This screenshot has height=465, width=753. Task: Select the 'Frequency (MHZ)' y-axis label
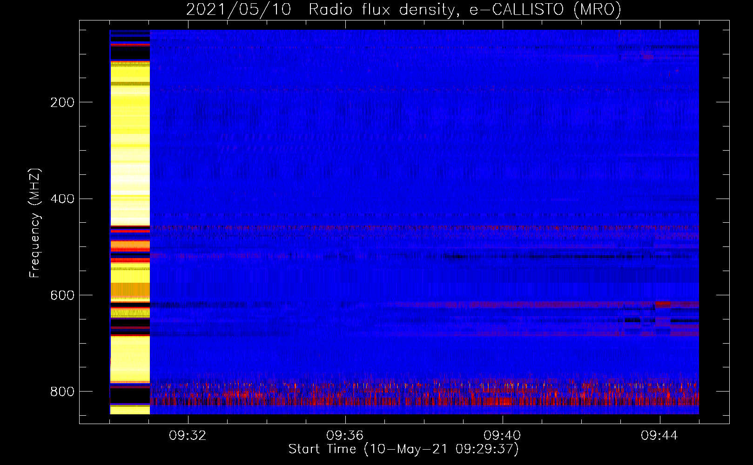34,223
